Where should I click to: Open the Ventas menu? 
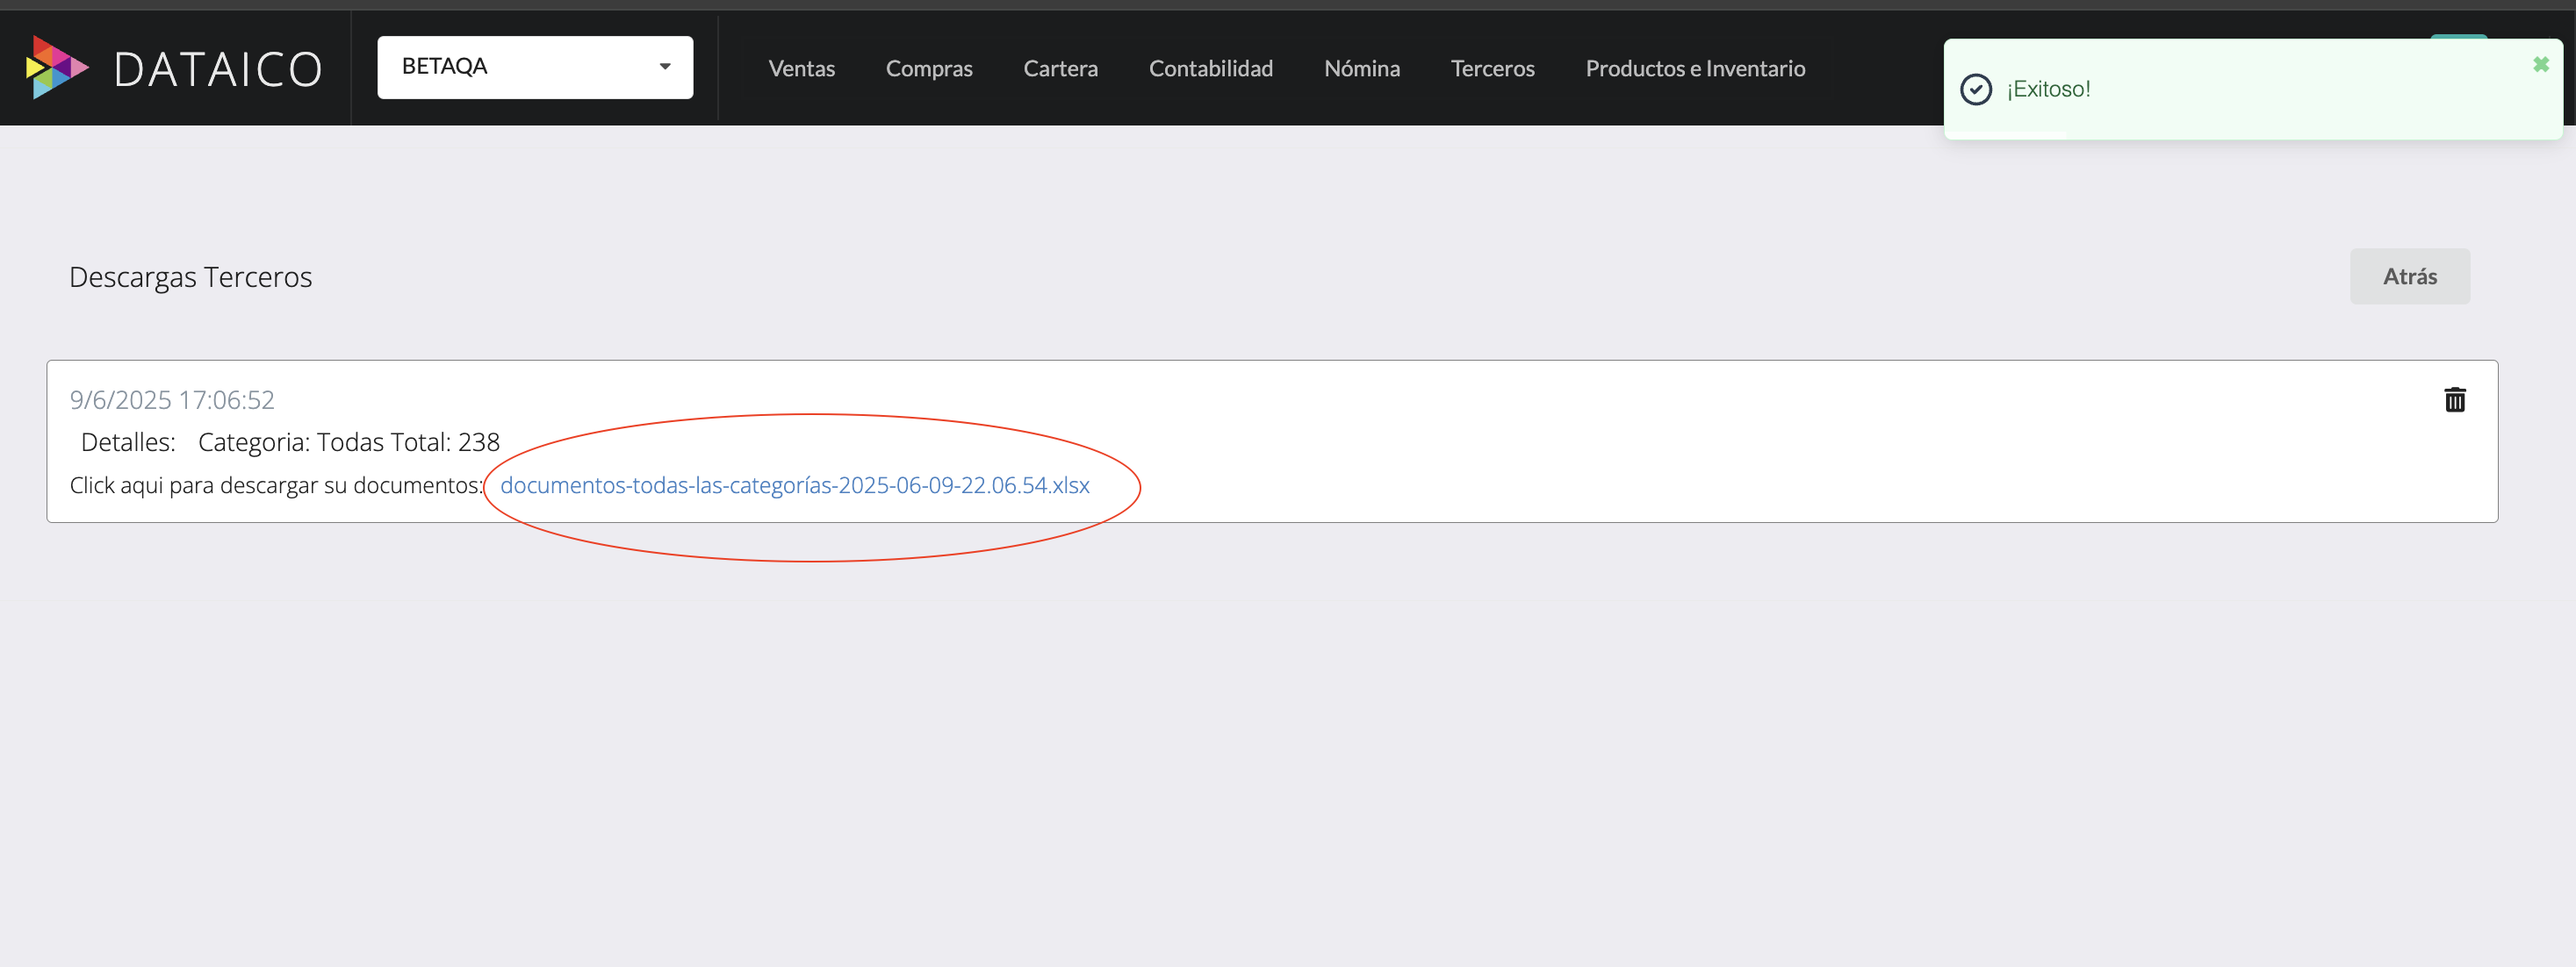pos(801,68)
